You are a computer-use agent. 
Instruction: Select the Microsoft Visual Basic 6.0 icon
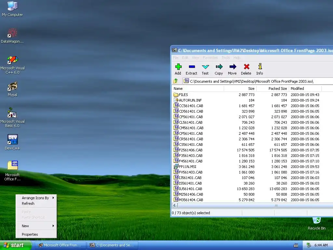pyautogui.click(x=12, y=113)
